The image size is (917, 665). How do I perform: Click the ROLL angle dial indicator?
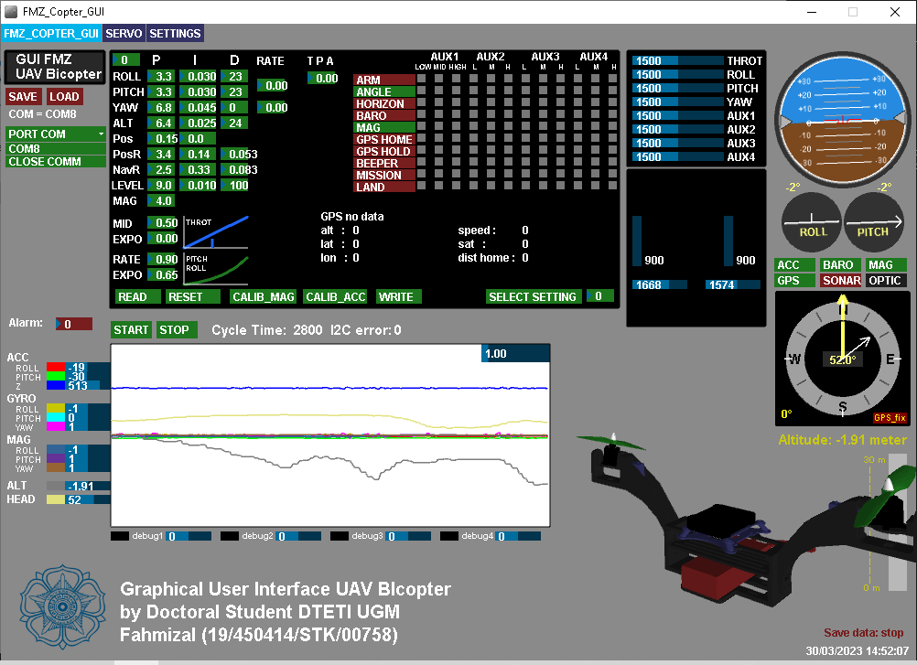pos(811,222)
